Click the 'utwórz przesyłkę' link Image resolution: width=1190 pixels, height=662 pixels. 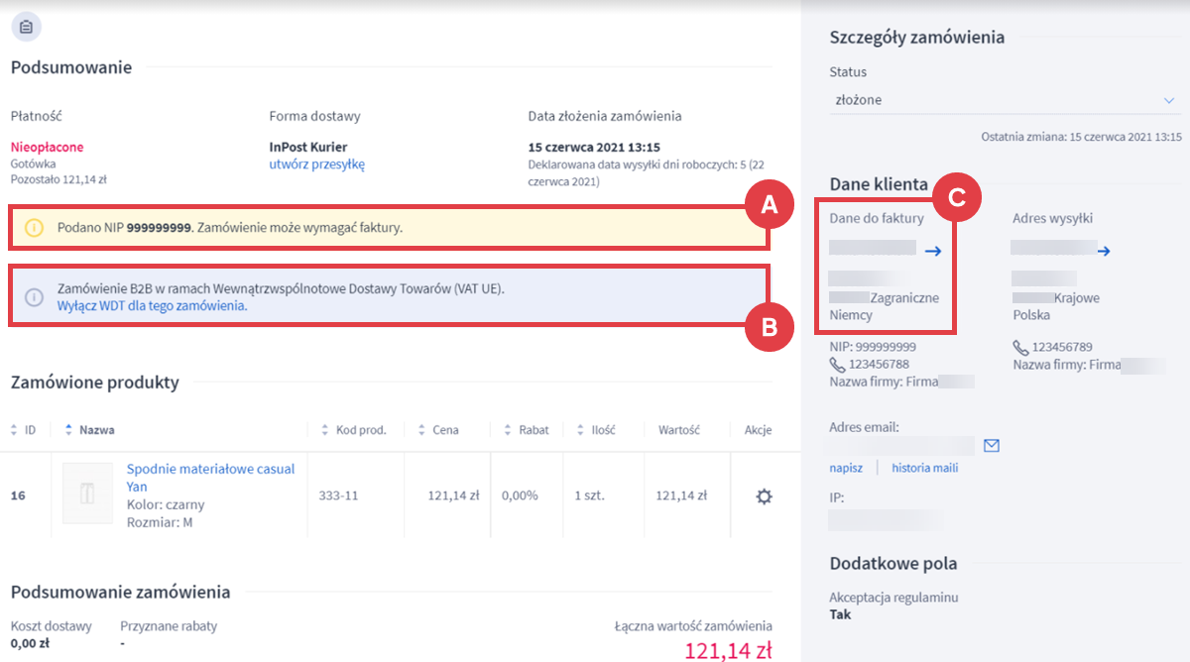(x=316, y=165)
